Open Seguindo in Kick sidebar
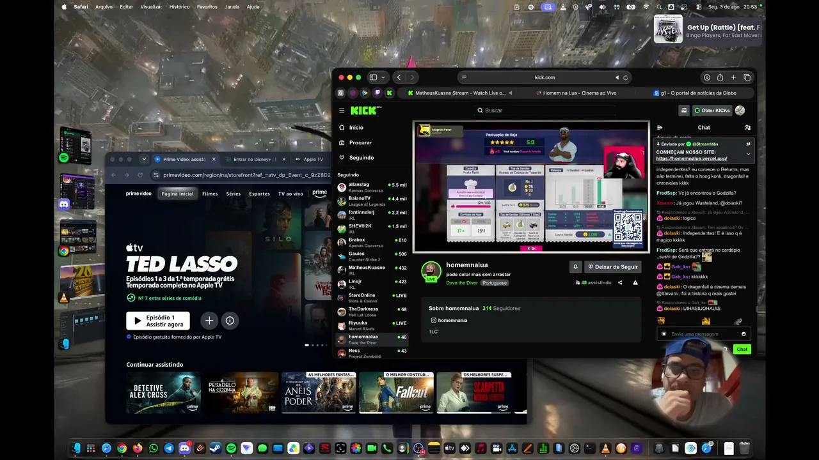The image size is (819, 460). (x=356, y=158)
